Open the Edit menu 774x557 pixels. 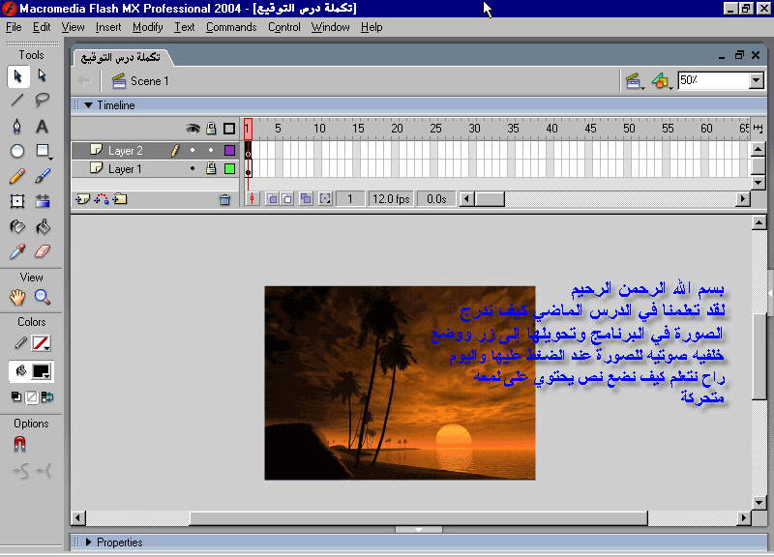tap(42, 27)
